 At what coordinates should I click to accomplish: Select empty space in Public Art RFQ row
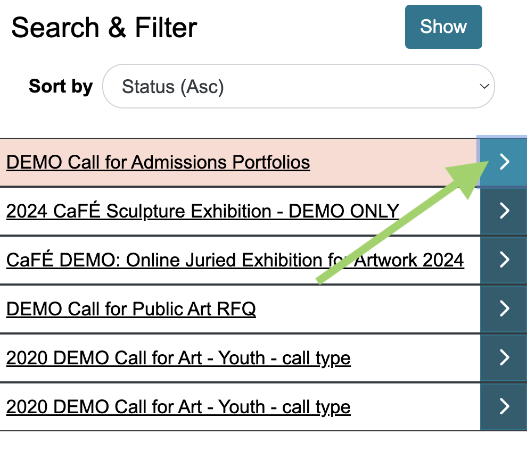(367, 309)
